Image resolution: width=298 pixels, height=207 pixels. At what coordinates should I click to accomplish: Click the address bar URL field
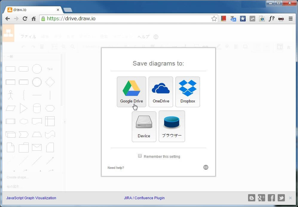click(x=126, y=18)
